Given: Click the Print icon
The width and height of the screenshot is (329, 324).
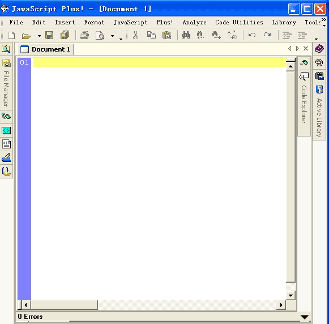Looking at the screenshot, I should click(84, 35).
